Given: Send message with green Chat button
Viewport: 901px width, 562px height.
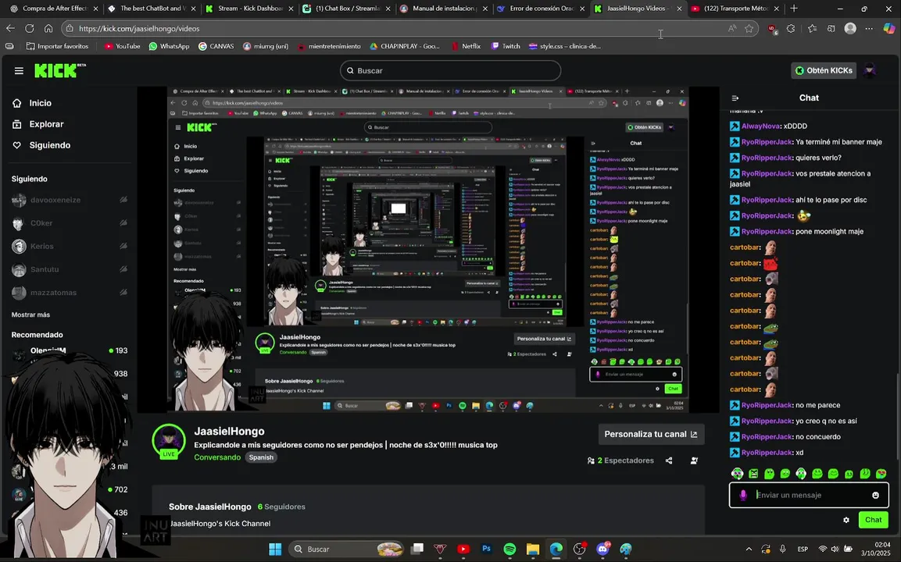Looking at the screenshot, I should point(874,520).
